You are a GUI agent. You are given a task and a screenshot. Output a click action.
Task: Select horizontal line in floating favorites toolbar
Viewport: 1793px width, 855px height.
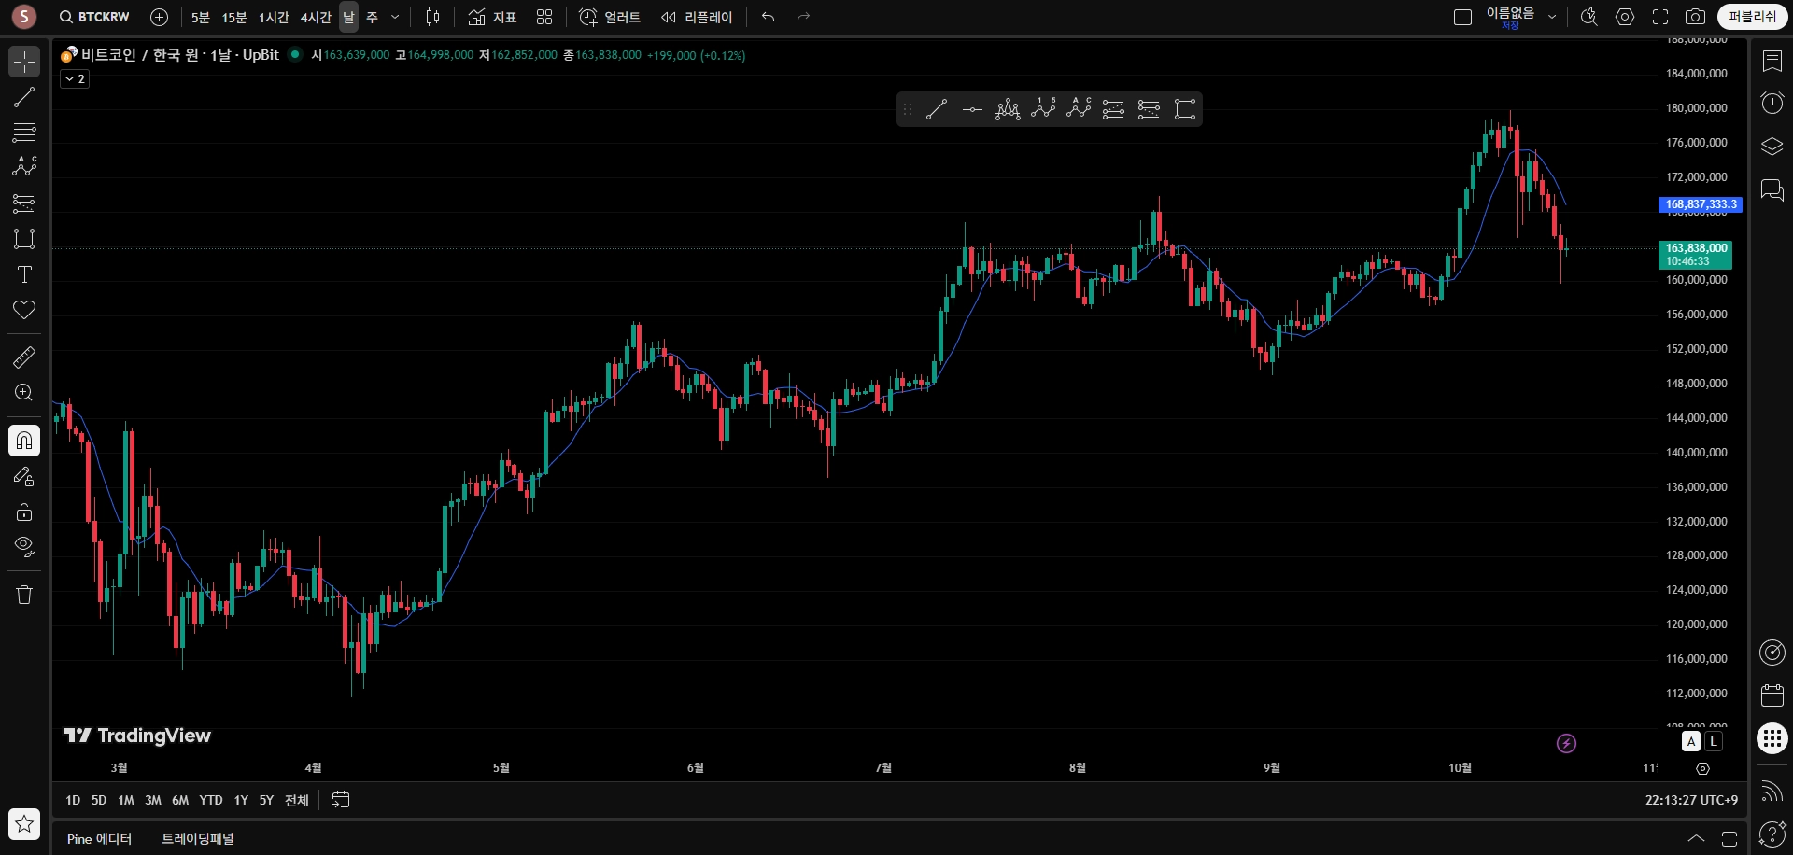pyautogui.click(x=972, y=110)
